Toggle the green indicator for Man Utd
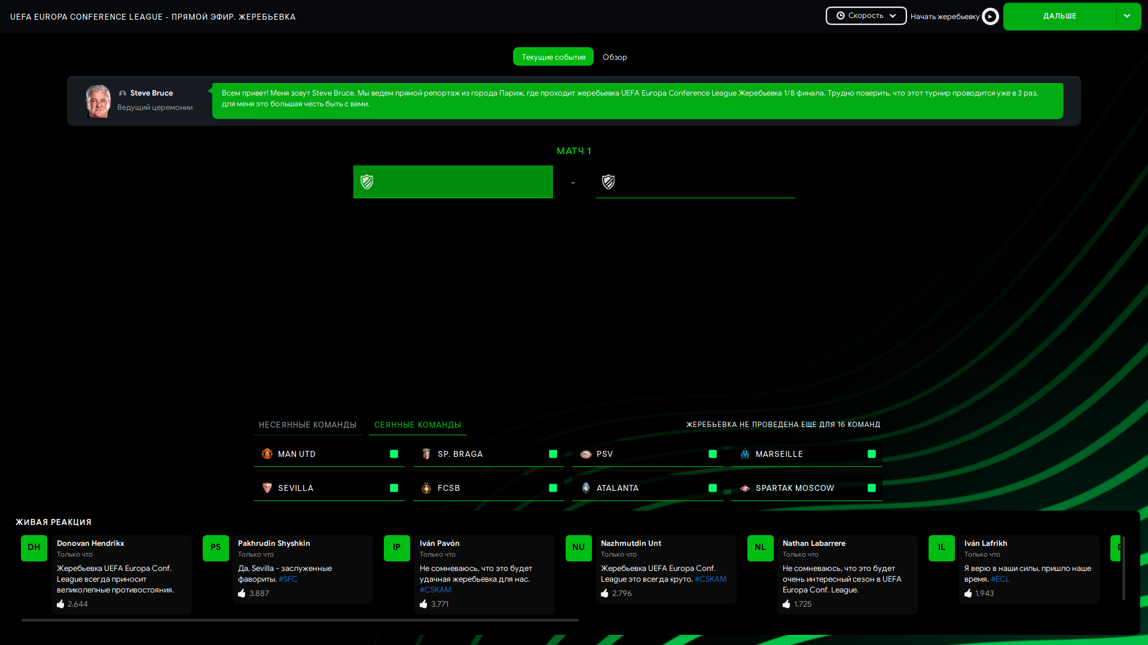 394,454
